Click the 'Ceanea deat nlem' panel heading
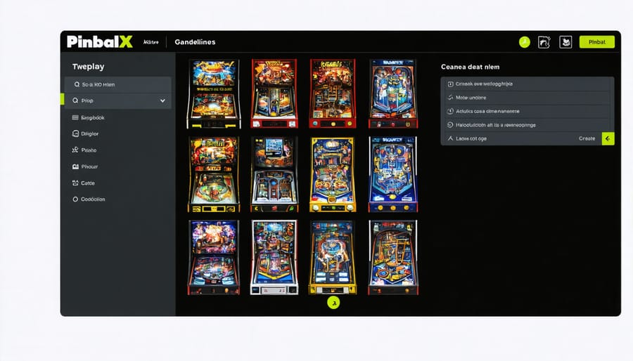 tap(470, 67)
